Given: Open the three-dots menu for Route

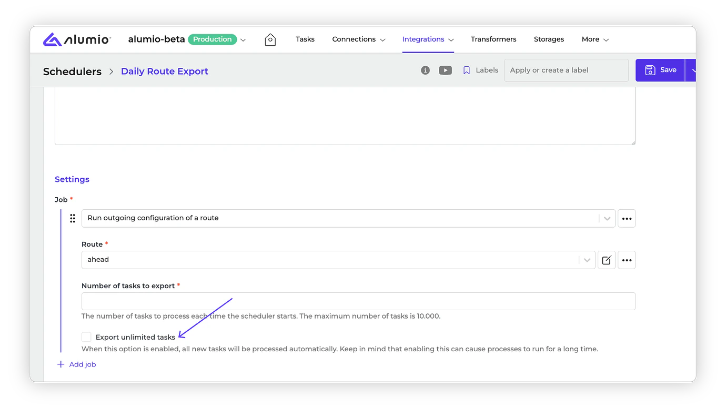Looking at the screenshot, I should 627,260.
